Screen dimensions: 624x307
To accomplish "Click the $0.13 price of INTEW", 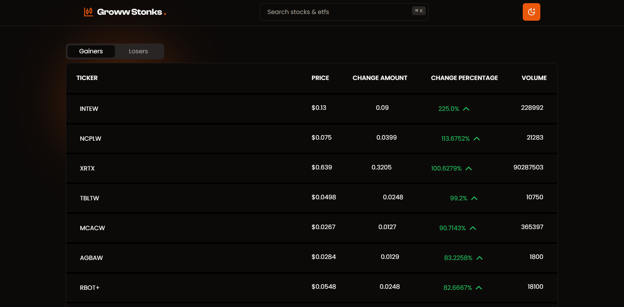I will 319,108.
